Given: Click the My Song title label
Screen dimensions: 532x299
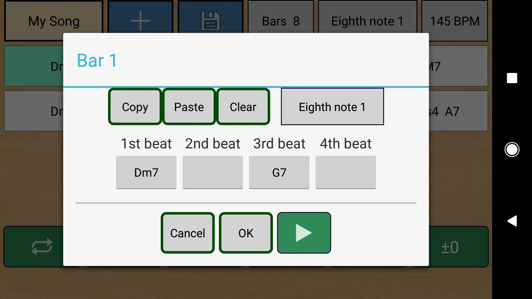Looking at the screenshot, I should [54, 21].
